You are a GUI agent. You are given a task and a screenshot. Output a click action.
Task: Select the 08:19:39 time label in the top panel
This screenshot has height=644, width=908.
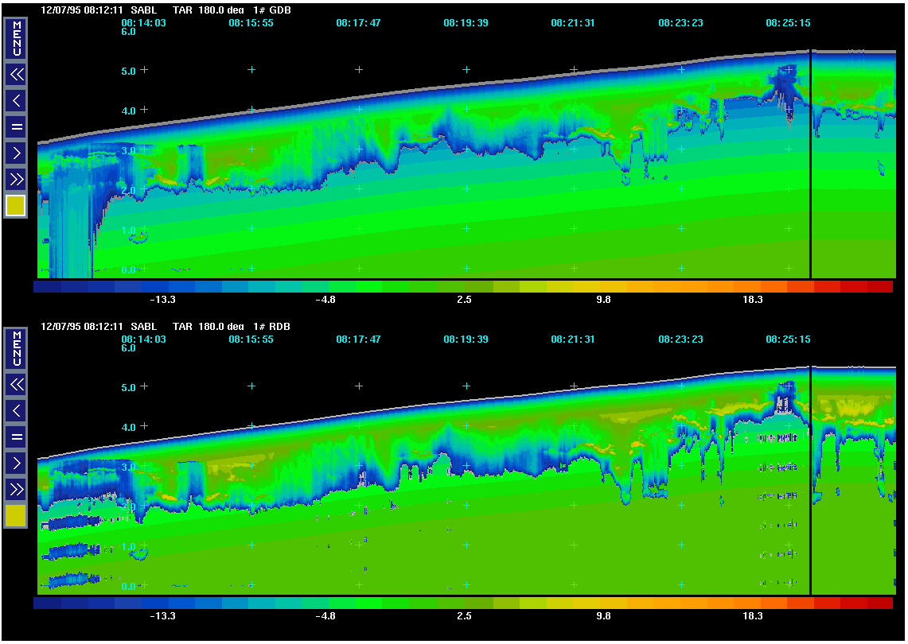pyautogui.click(x=466, y=23)
